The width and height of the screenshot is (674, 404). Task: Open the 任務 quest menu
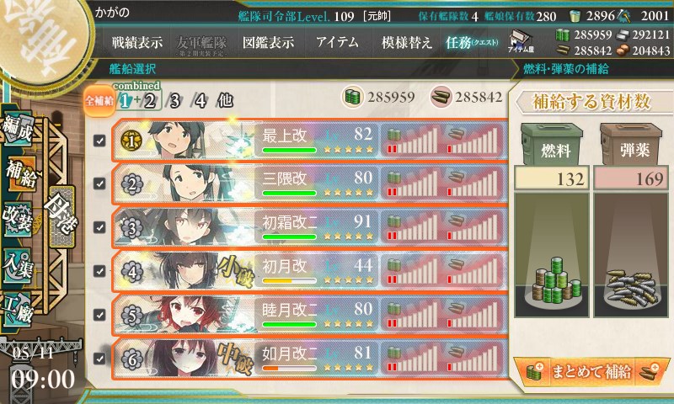tap(472, 42)
